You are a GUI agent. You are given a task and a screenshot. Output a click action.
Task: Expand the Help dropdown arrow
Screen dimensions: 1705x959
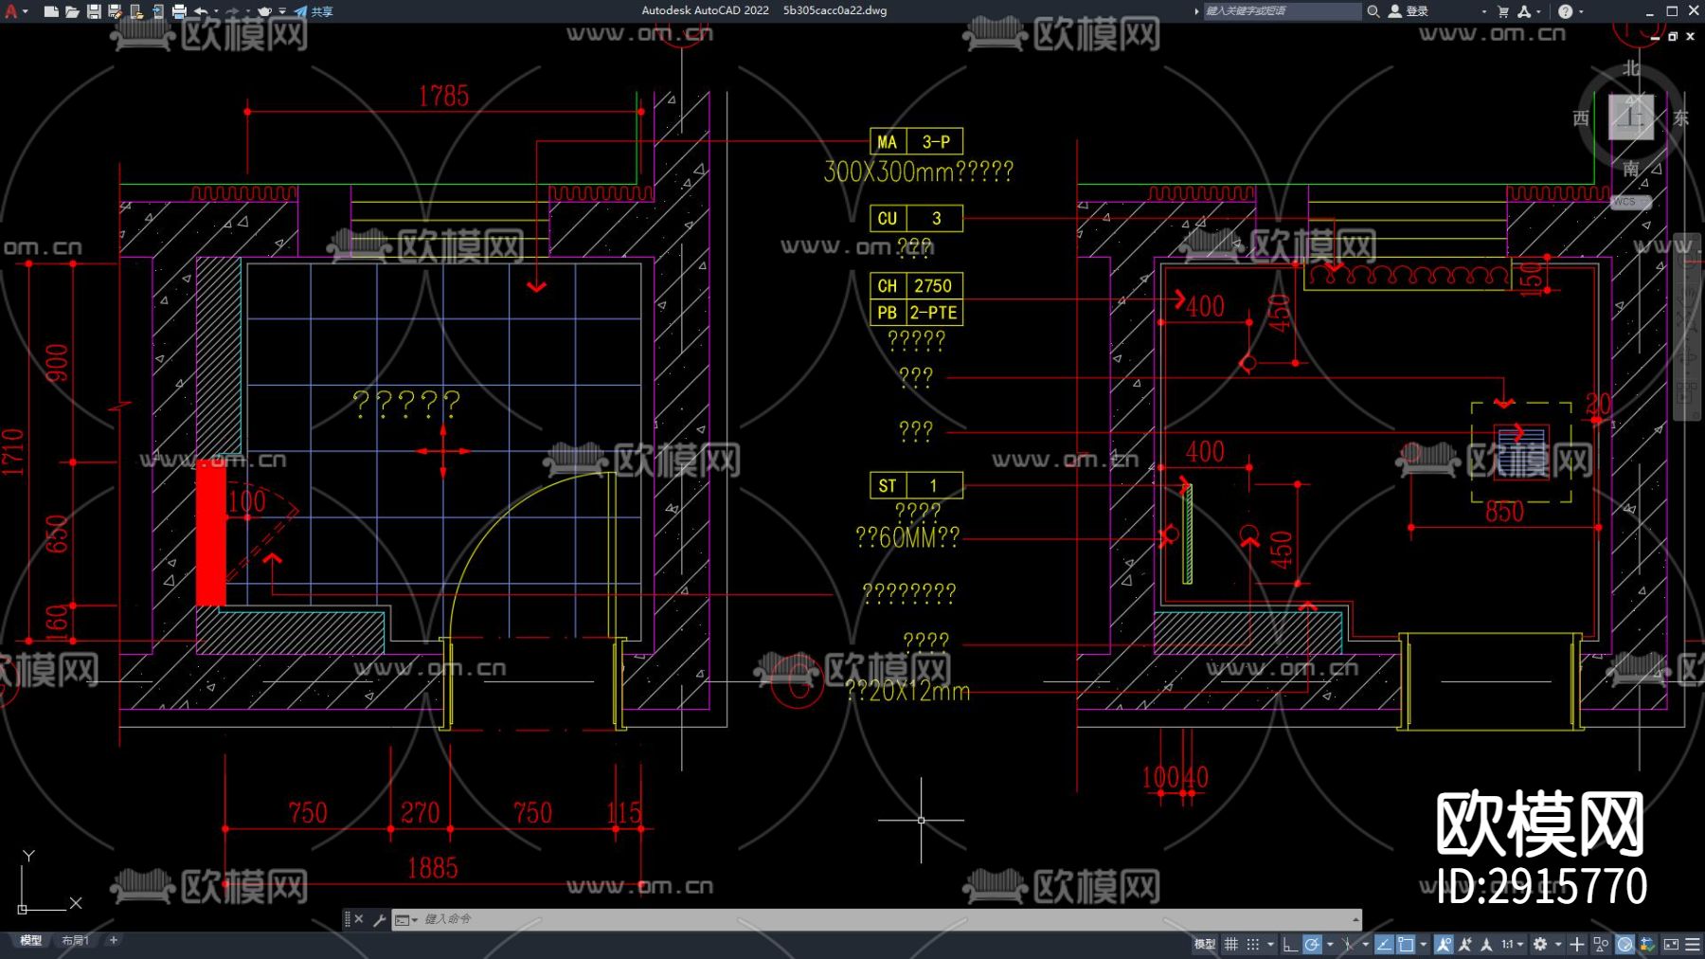(1581, 11)
